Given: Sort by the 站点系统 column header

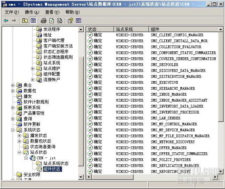Looking at the screenshot, I should (131, 29).
